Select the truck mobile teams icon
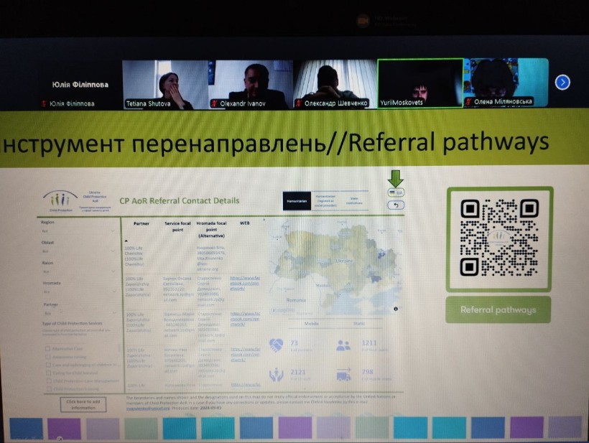Viewport: 589px width, 443px height. coord(344,374)
